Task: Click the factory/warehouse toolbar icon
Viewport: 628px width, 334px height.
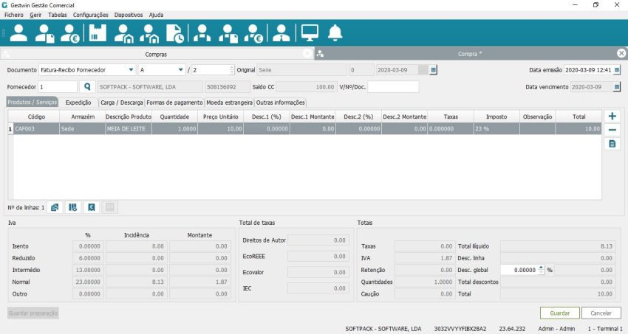Action: pos(96,33)
